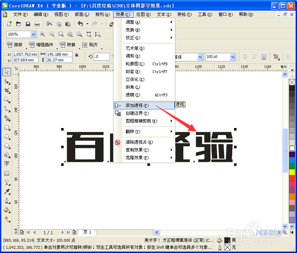Pick the yellow swatch in the palette
297x253 pixels.
click(x=292, y=172)
